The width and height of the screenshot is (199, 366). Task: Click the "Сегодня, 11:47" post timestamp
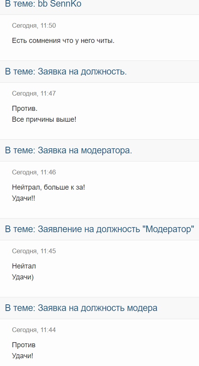pos(34,93)
